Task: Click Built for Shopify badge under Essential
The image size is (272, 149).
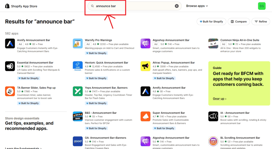Action: [28, 78]
